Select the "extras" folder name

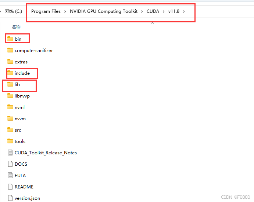[x=21, y=62]
